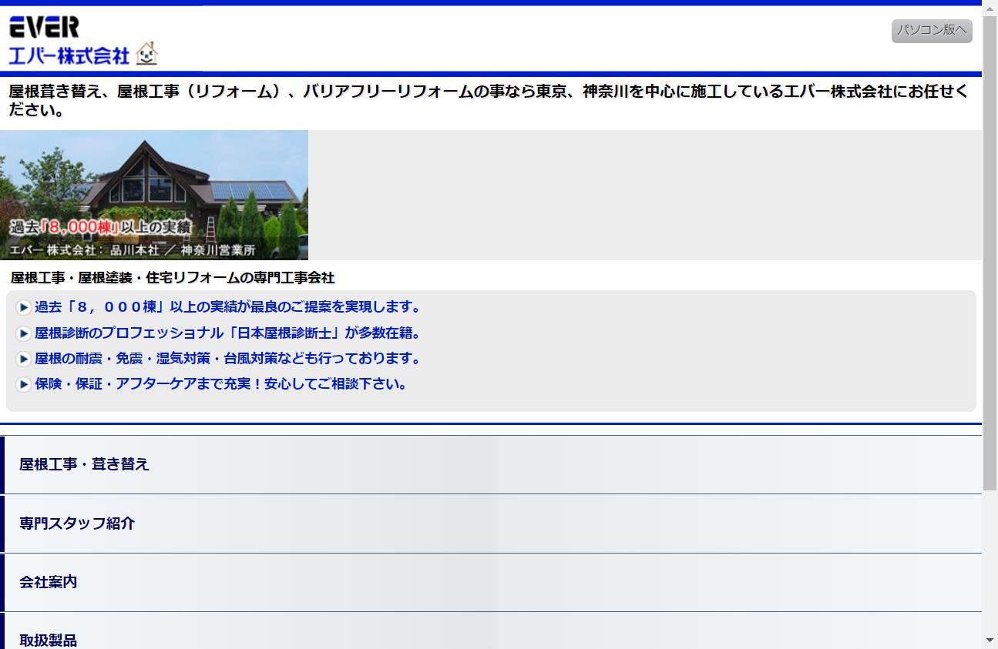Click arrow icon beside 屋根診断のプロフェッショナル link
Viewport: 998px width, 649px height.
(x=24, y=333)
